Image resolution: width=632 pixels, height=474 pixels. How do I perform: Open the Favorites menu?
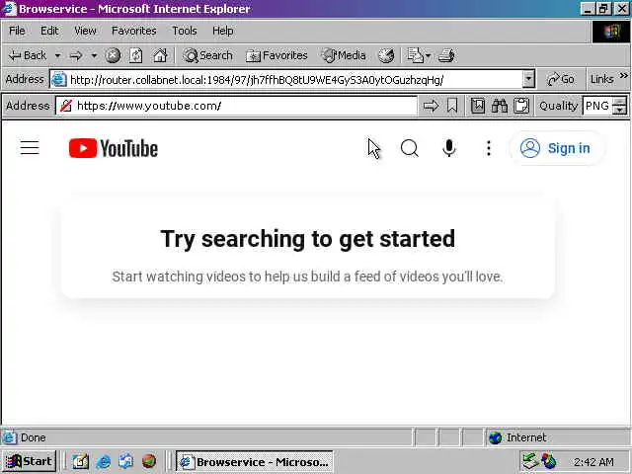pyautogui.click(x=134, y=31)
